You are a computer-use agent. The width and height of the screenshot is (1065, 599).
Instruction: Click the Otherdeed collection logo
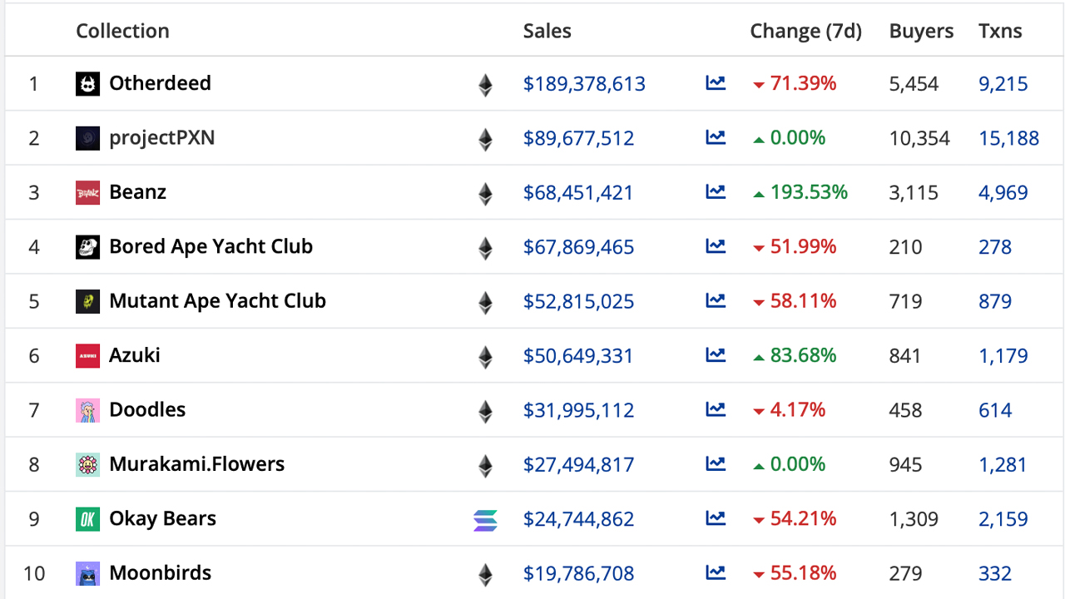[88, 84]
